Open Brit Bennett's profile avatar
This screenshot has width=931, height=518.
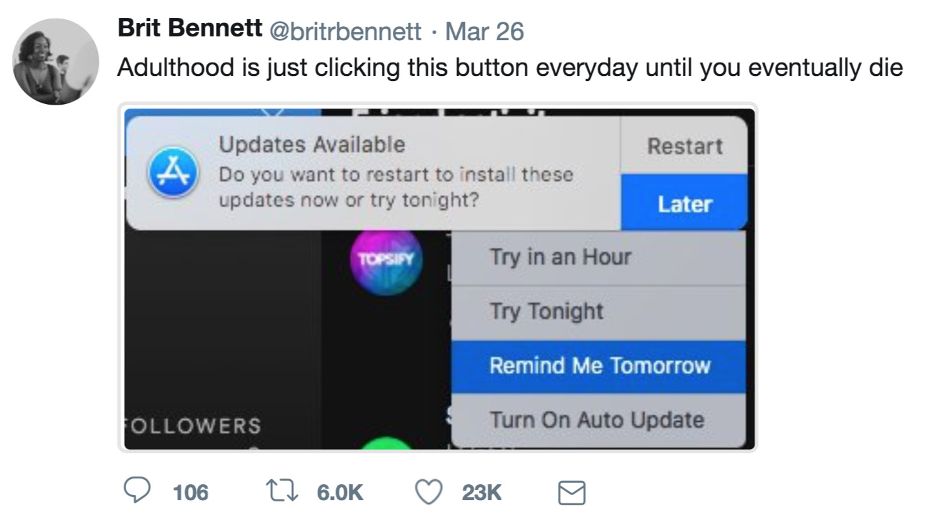pyautogui.click(x=55, y=61)
